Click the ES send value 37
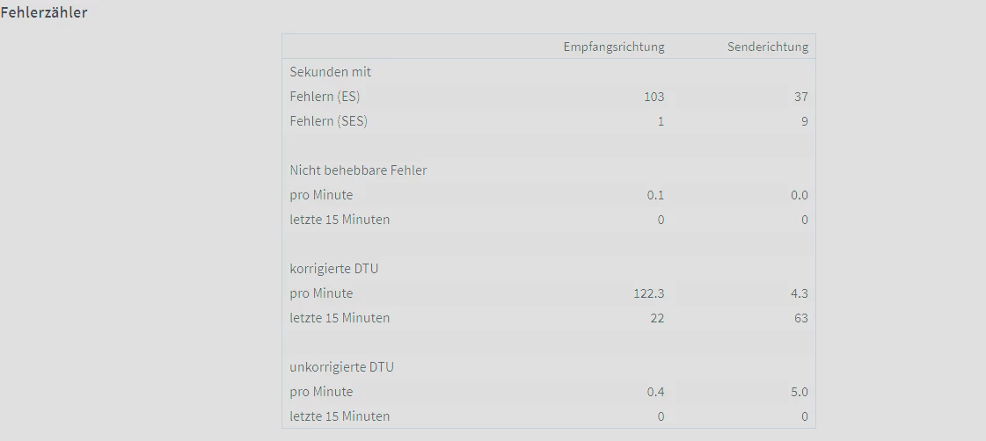 tap(800, 97)
